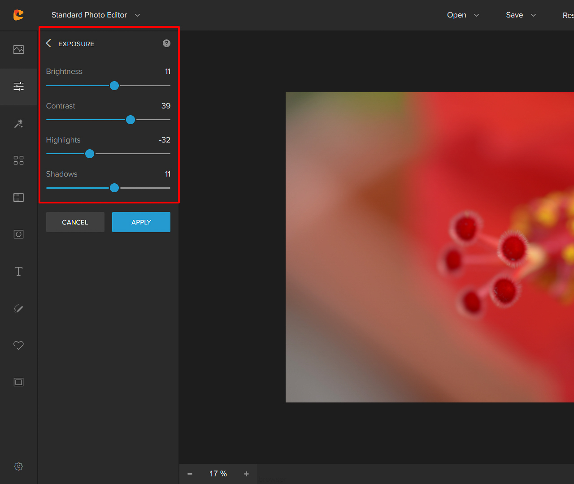Open the focus vignette tool
Image resolution: width=574 pixels, height=484 pixels.
(18, 234)
